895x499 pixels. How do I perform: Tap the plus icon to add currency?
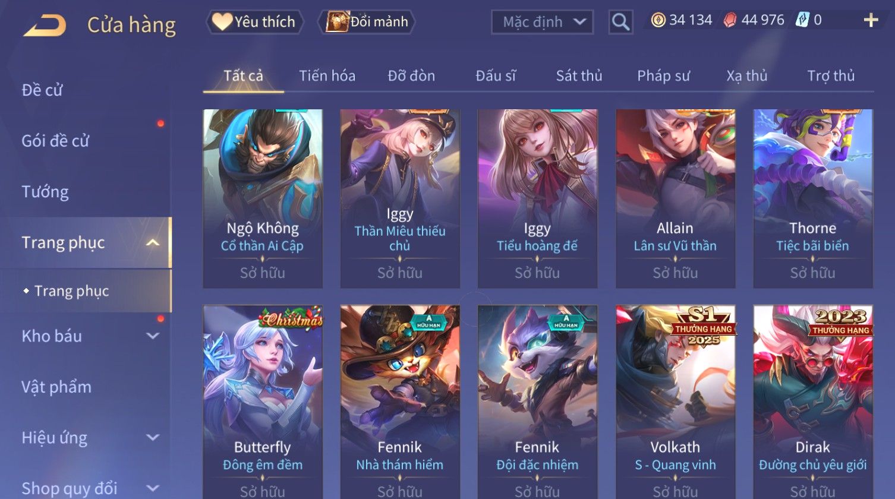(871, 21)
